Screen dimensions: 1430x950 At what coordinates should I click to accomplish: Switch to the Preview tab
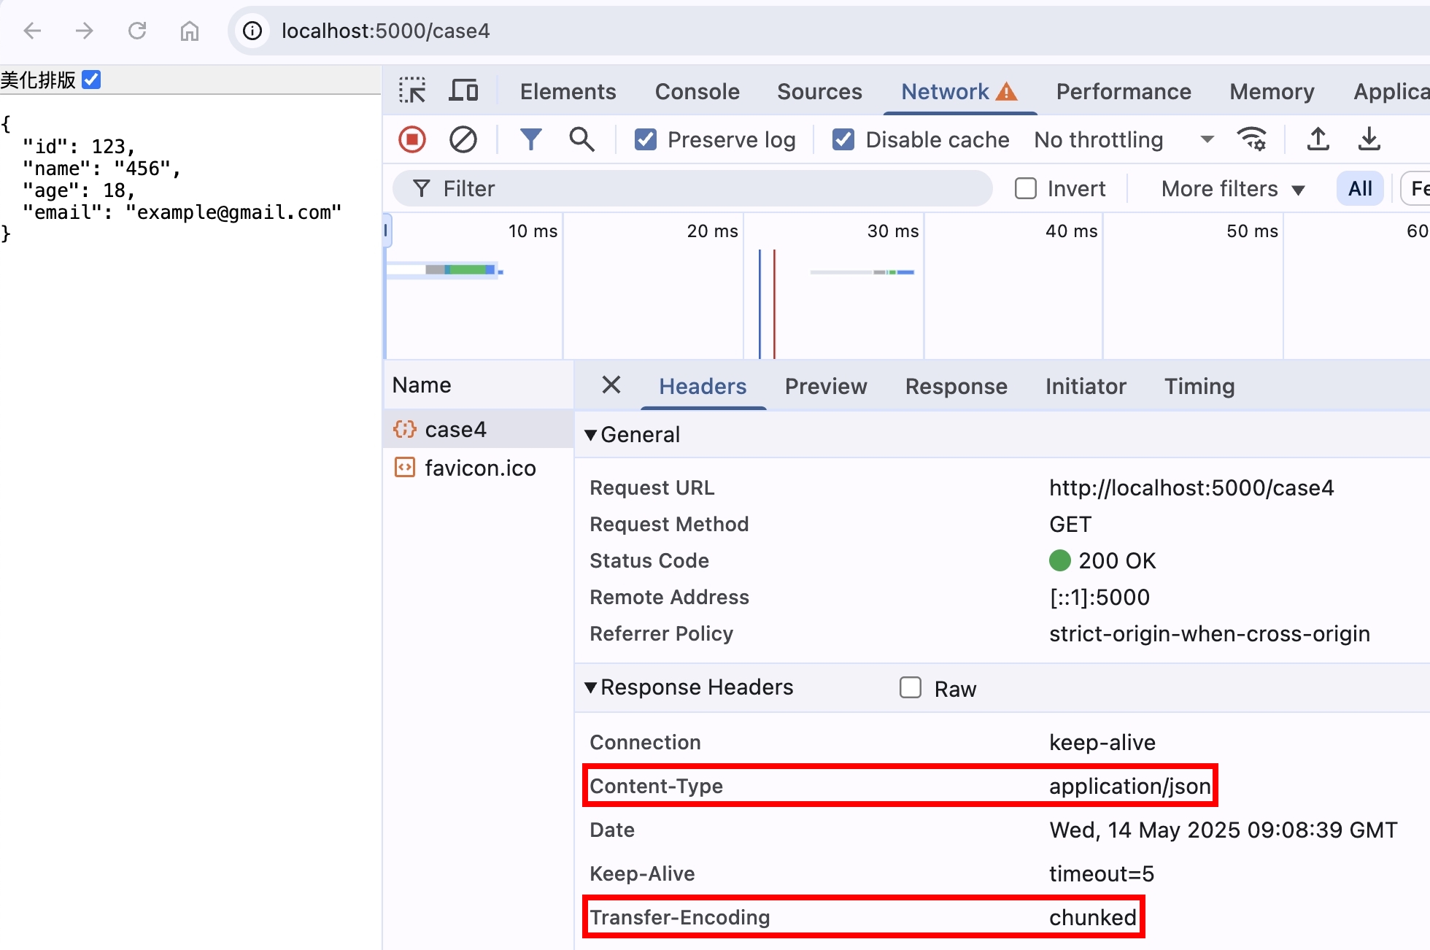click(826, 386)
